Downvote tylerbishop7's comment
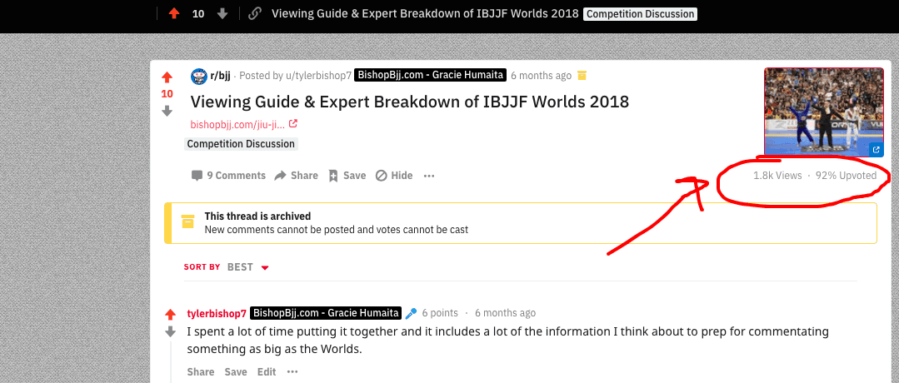 [x=170, y=331]
